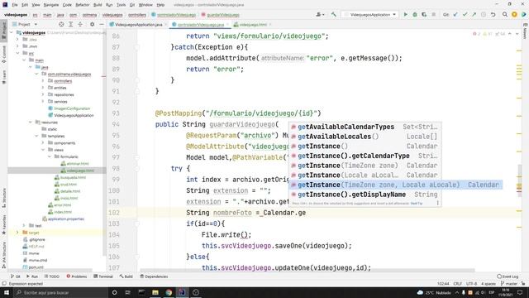Commit changes with green checkmark icon
The width and height of the screenshot is (529, 298).
[465, 15]
